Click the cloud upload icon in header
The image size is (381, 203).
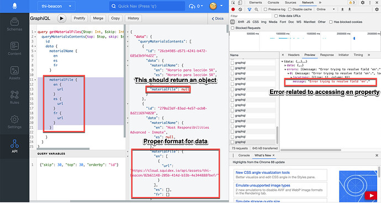coord(192,6)
